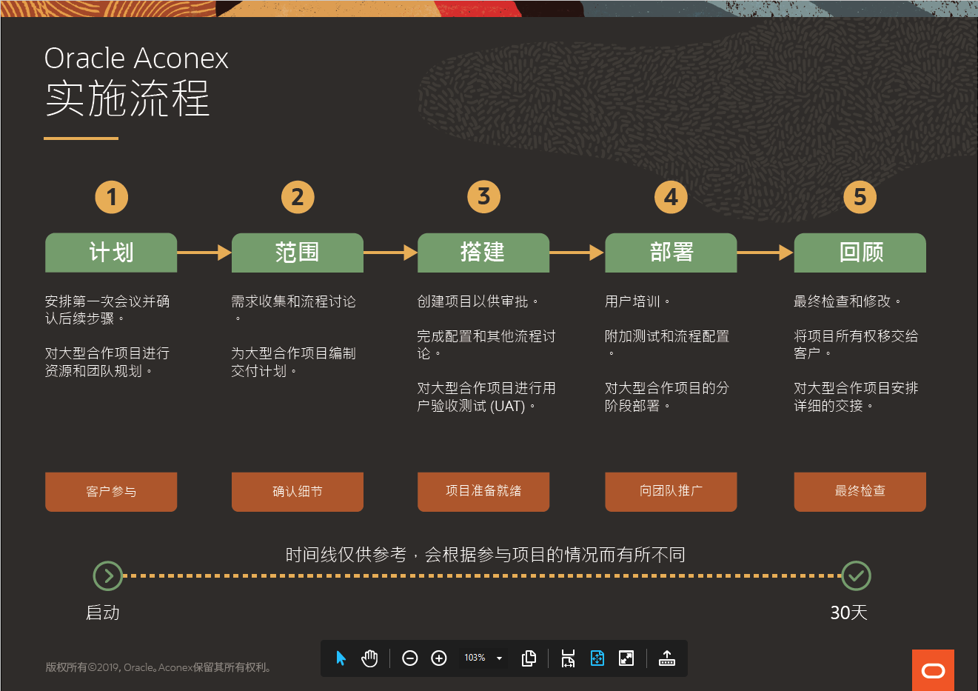
Task: Select the fit full page icon
Action: tap(597, 658)
